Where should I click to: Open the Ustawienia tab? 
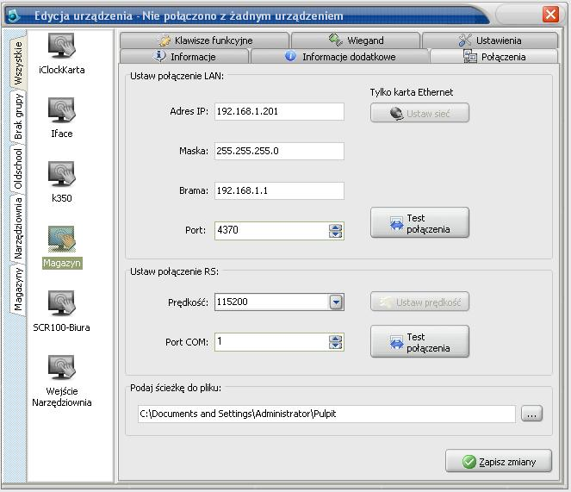pyautogui.click(x=490, y=40)
